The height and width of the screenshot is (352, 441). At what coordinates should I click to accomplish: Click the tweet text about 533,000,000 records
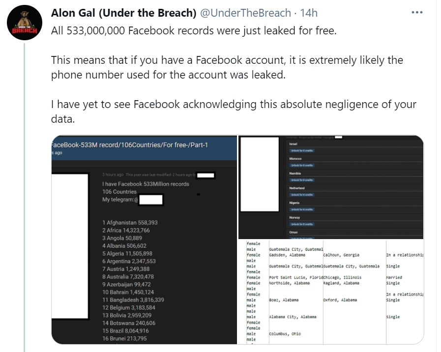(194, 30)
